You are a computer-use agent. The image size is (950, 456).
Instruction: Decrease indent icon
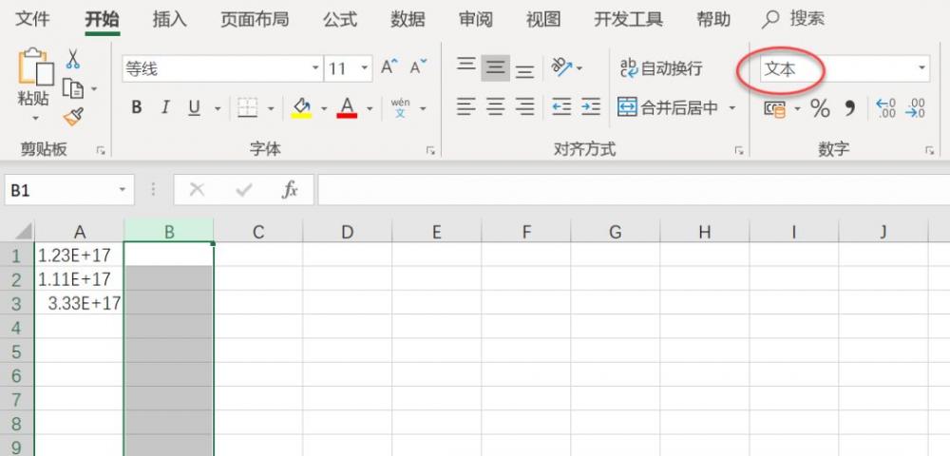tap(561, 107)
